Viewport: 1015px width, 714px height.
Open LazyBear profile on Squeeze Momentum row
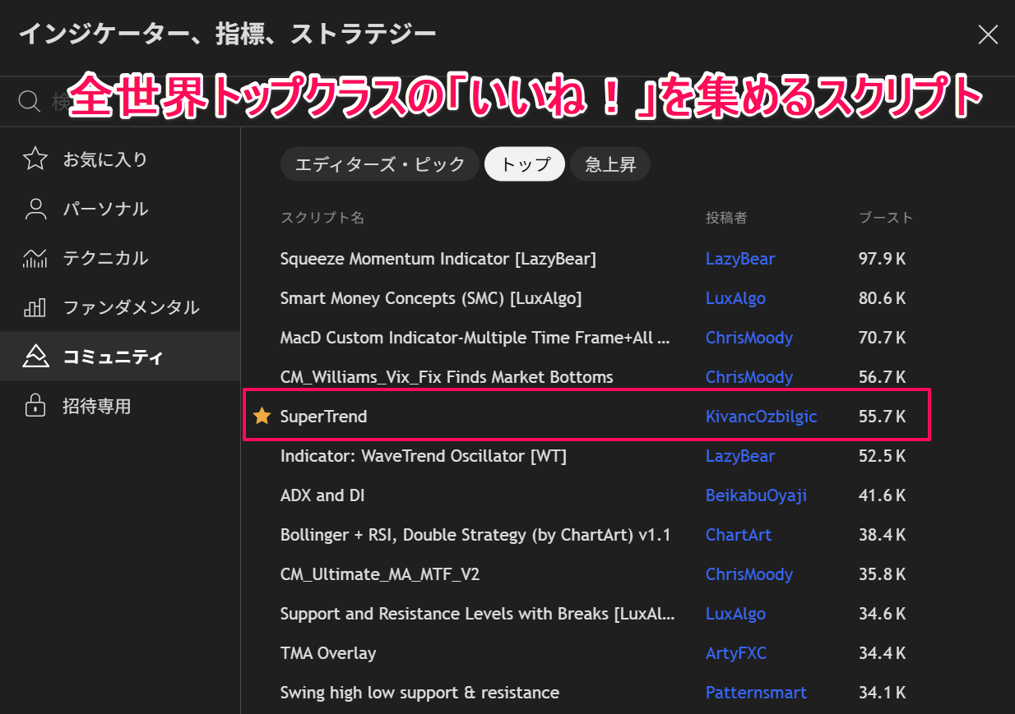tap(740, 259)
